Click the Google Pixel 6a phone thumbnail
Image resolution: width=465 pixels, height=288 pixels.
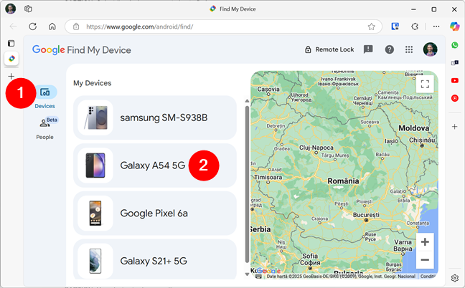point(95,213)
